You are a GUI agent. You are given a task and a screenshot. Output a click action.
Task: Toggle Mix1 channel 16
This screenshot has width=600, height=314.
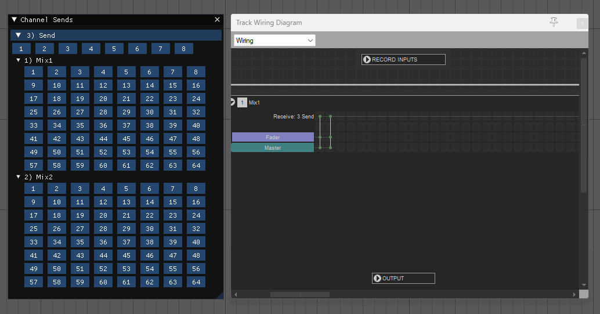coord(196,85)
